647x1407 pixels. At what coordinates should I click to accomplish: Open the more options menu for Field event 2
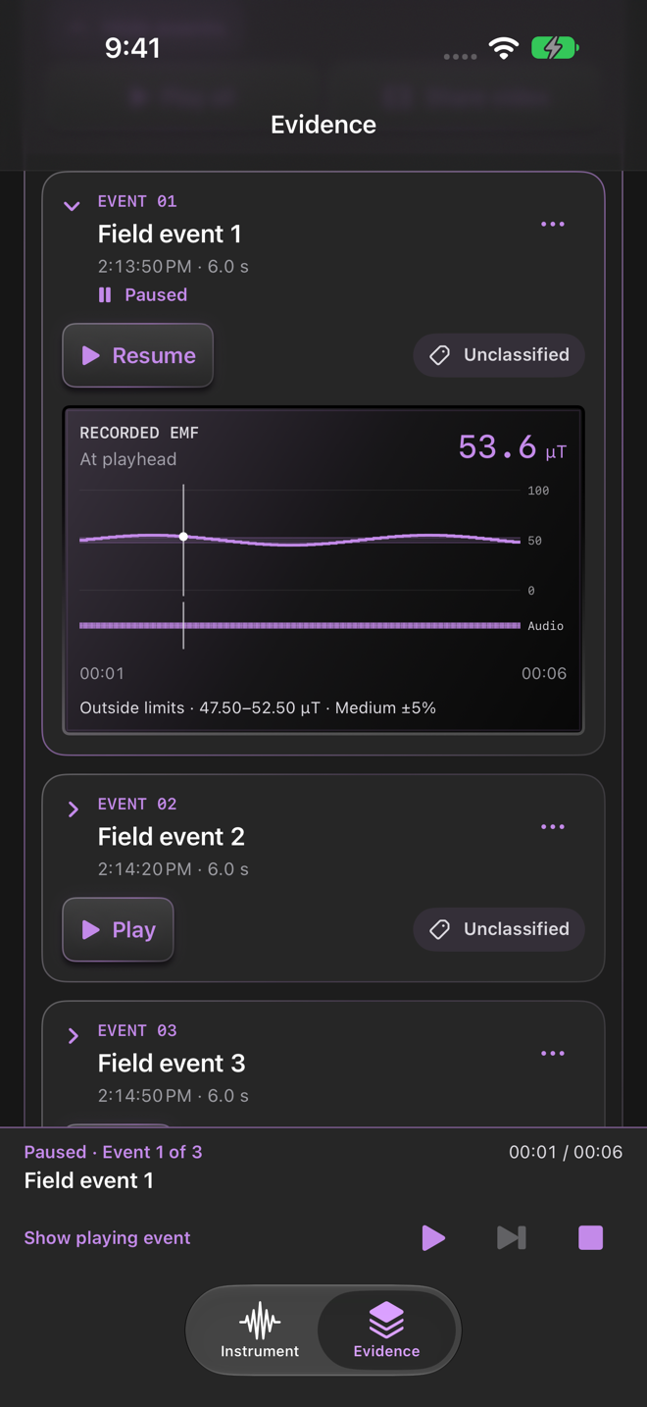553,827
